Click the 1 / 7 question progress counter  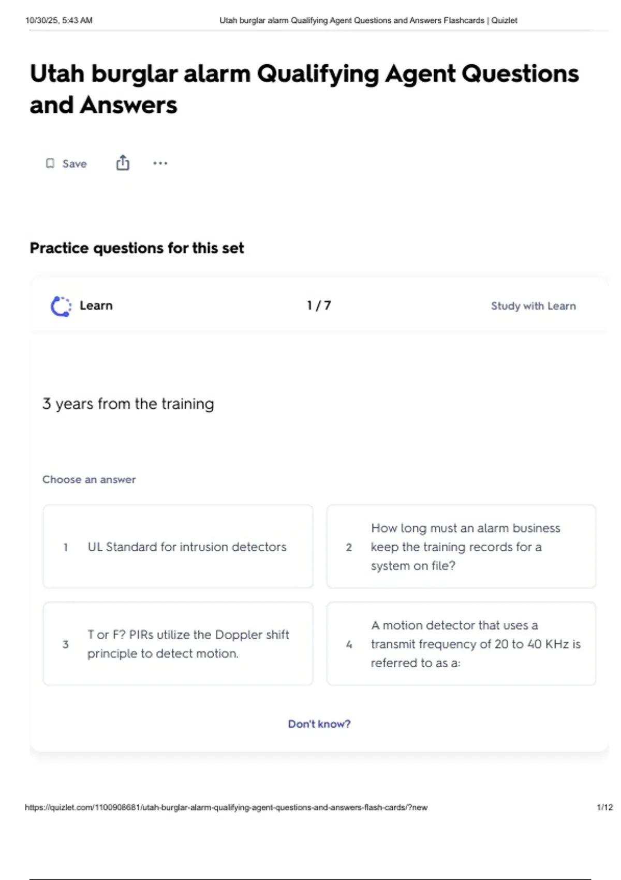click(319, 305)
